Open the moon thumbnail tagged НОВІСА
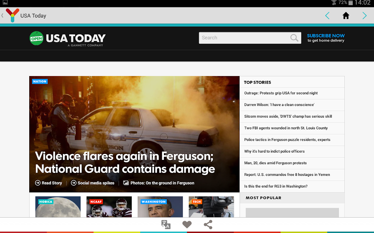 [x=58, y=207]
